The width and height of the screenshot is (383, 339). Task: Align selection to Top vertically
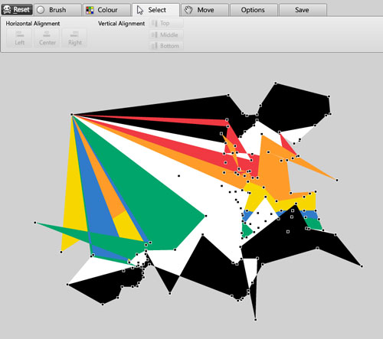[x=166, y=23]
